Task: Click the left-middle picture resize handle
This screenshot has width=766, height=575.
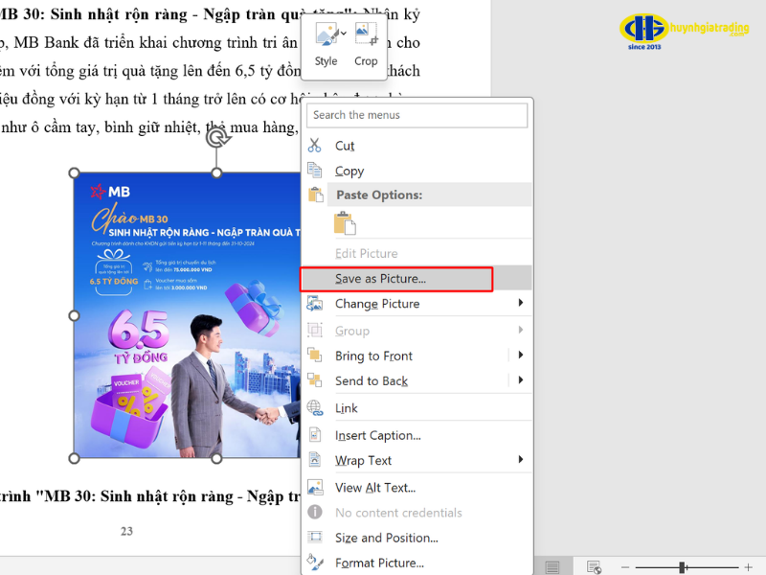Action: coord(75,316)
